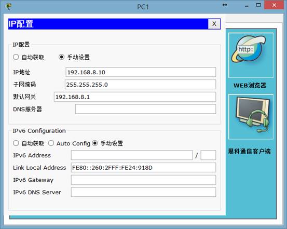Image resolution: width=287 pixels, height=229 pixels.
Task: Click the 默认网关 field showing 192.168.8.1
Action: point(135,97)
